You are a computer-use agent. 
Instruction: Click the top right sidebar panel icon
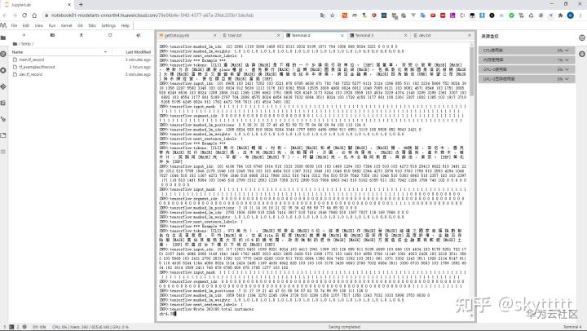coord(582,38)
